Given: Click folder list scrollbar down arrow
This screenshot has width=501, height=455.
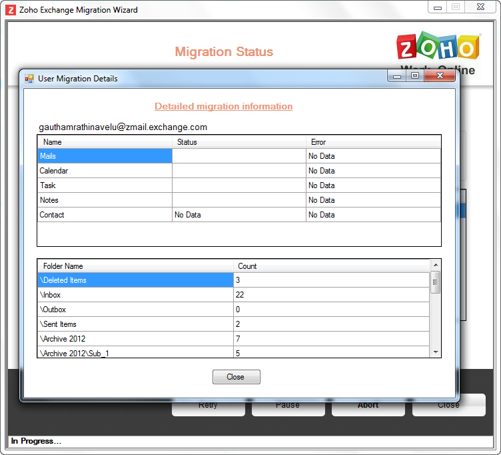Looking at the screenshot, I should pos(436,352).
